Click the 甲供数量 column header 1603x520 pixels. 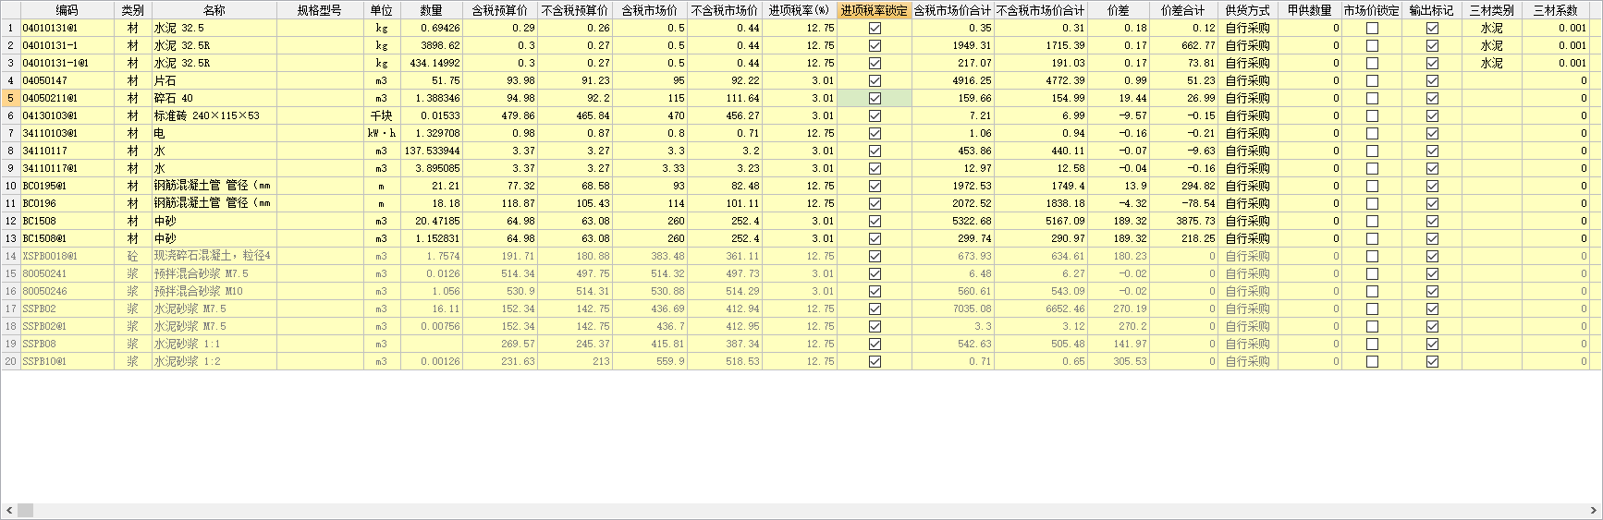pos(1309,10)
